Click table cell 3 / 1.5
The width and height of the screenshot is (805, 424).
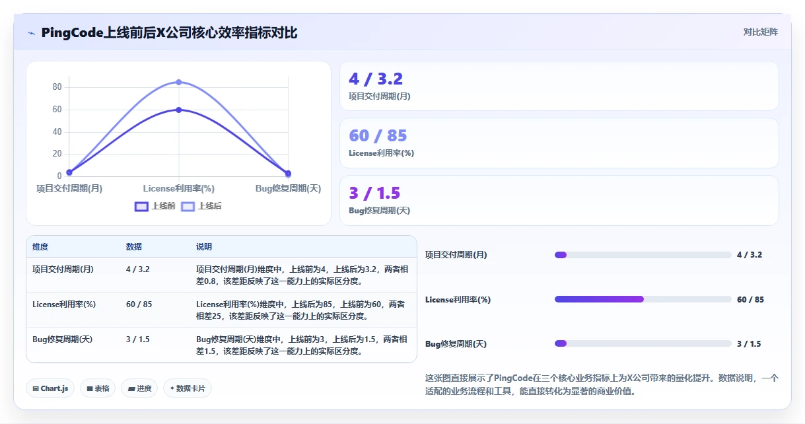click(138, 339)
